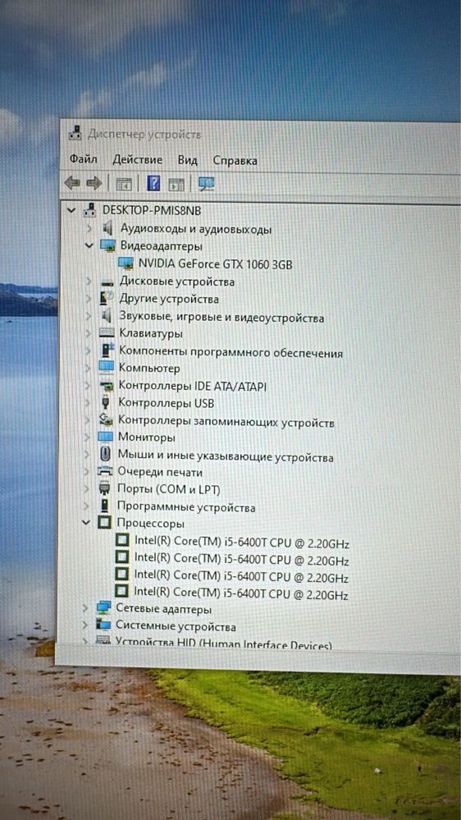The height and width of the screenshot is (820, 461).
Task: Click the Клавиатуры keyboard icon
Action: 107,333
